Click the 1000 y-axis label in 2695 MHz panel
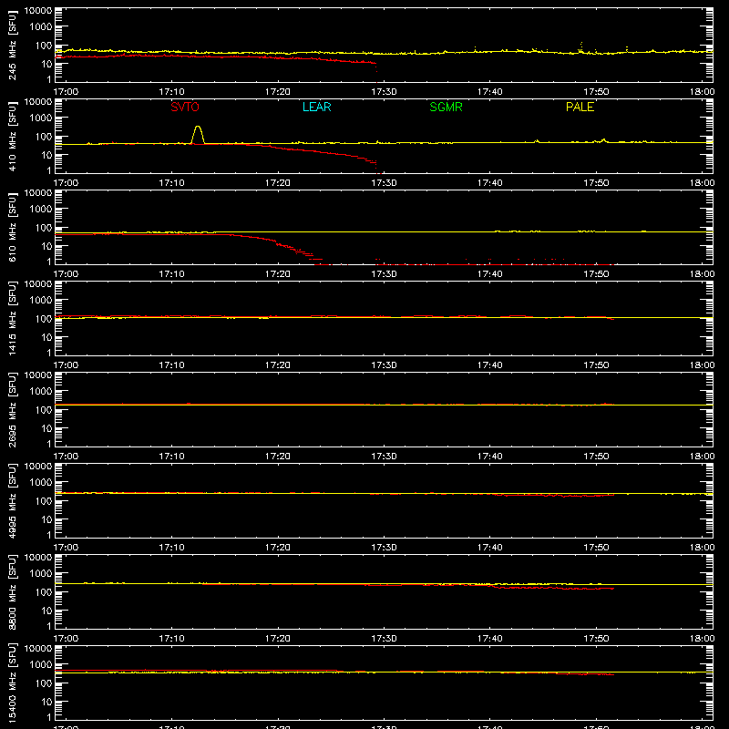Image resolution: width=729 pixels, height=729 pixels. pos(41,392)
